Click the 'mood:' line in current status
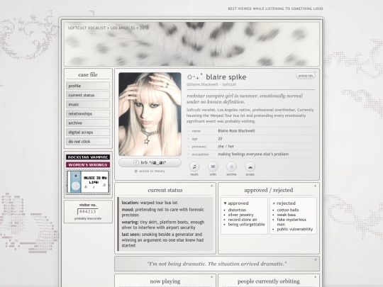The height and width of the screenshot is (287, 383). click(x=163, y=213)
